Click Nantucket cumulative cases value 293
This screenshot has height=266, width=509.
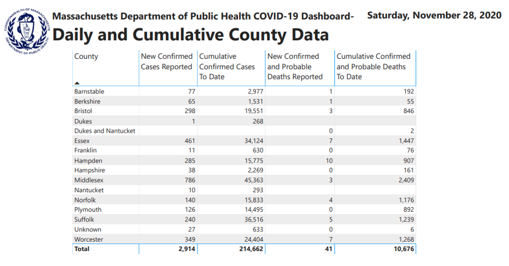click(x=258, y=190)
